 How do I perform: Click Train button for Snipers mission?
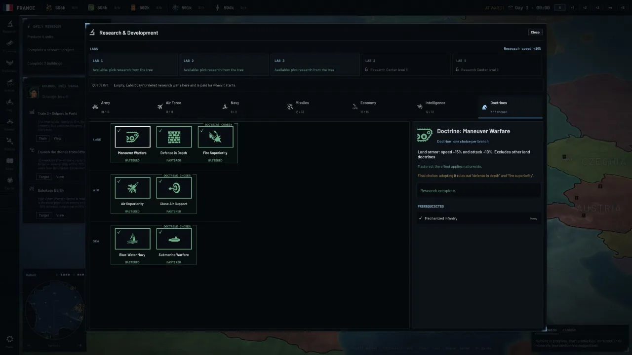coord(43,139)
